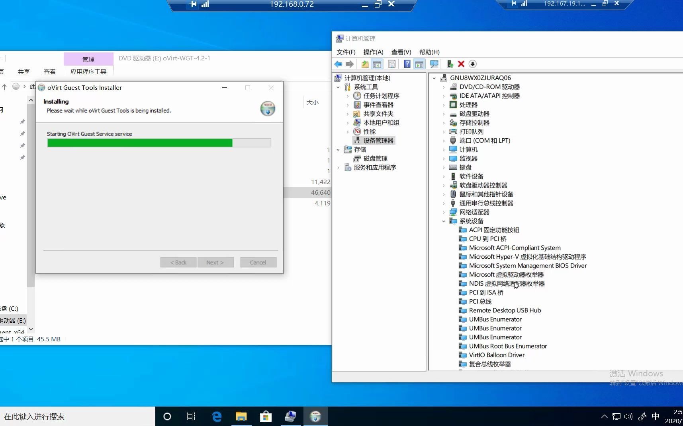Toggle the Show/Hide Action Pane button

[419, 64]
